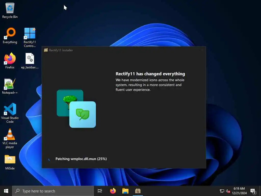Open the MiSide folder
This screenshot has width=261, height=196.
(x=10, y=162)
